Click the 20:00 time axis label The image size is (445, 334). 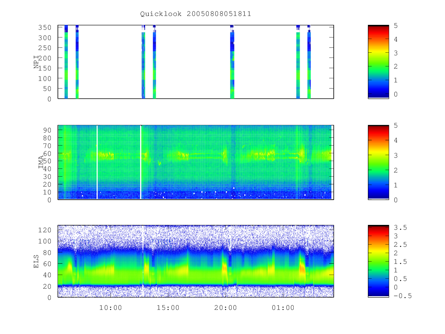(x=225, y=308)
